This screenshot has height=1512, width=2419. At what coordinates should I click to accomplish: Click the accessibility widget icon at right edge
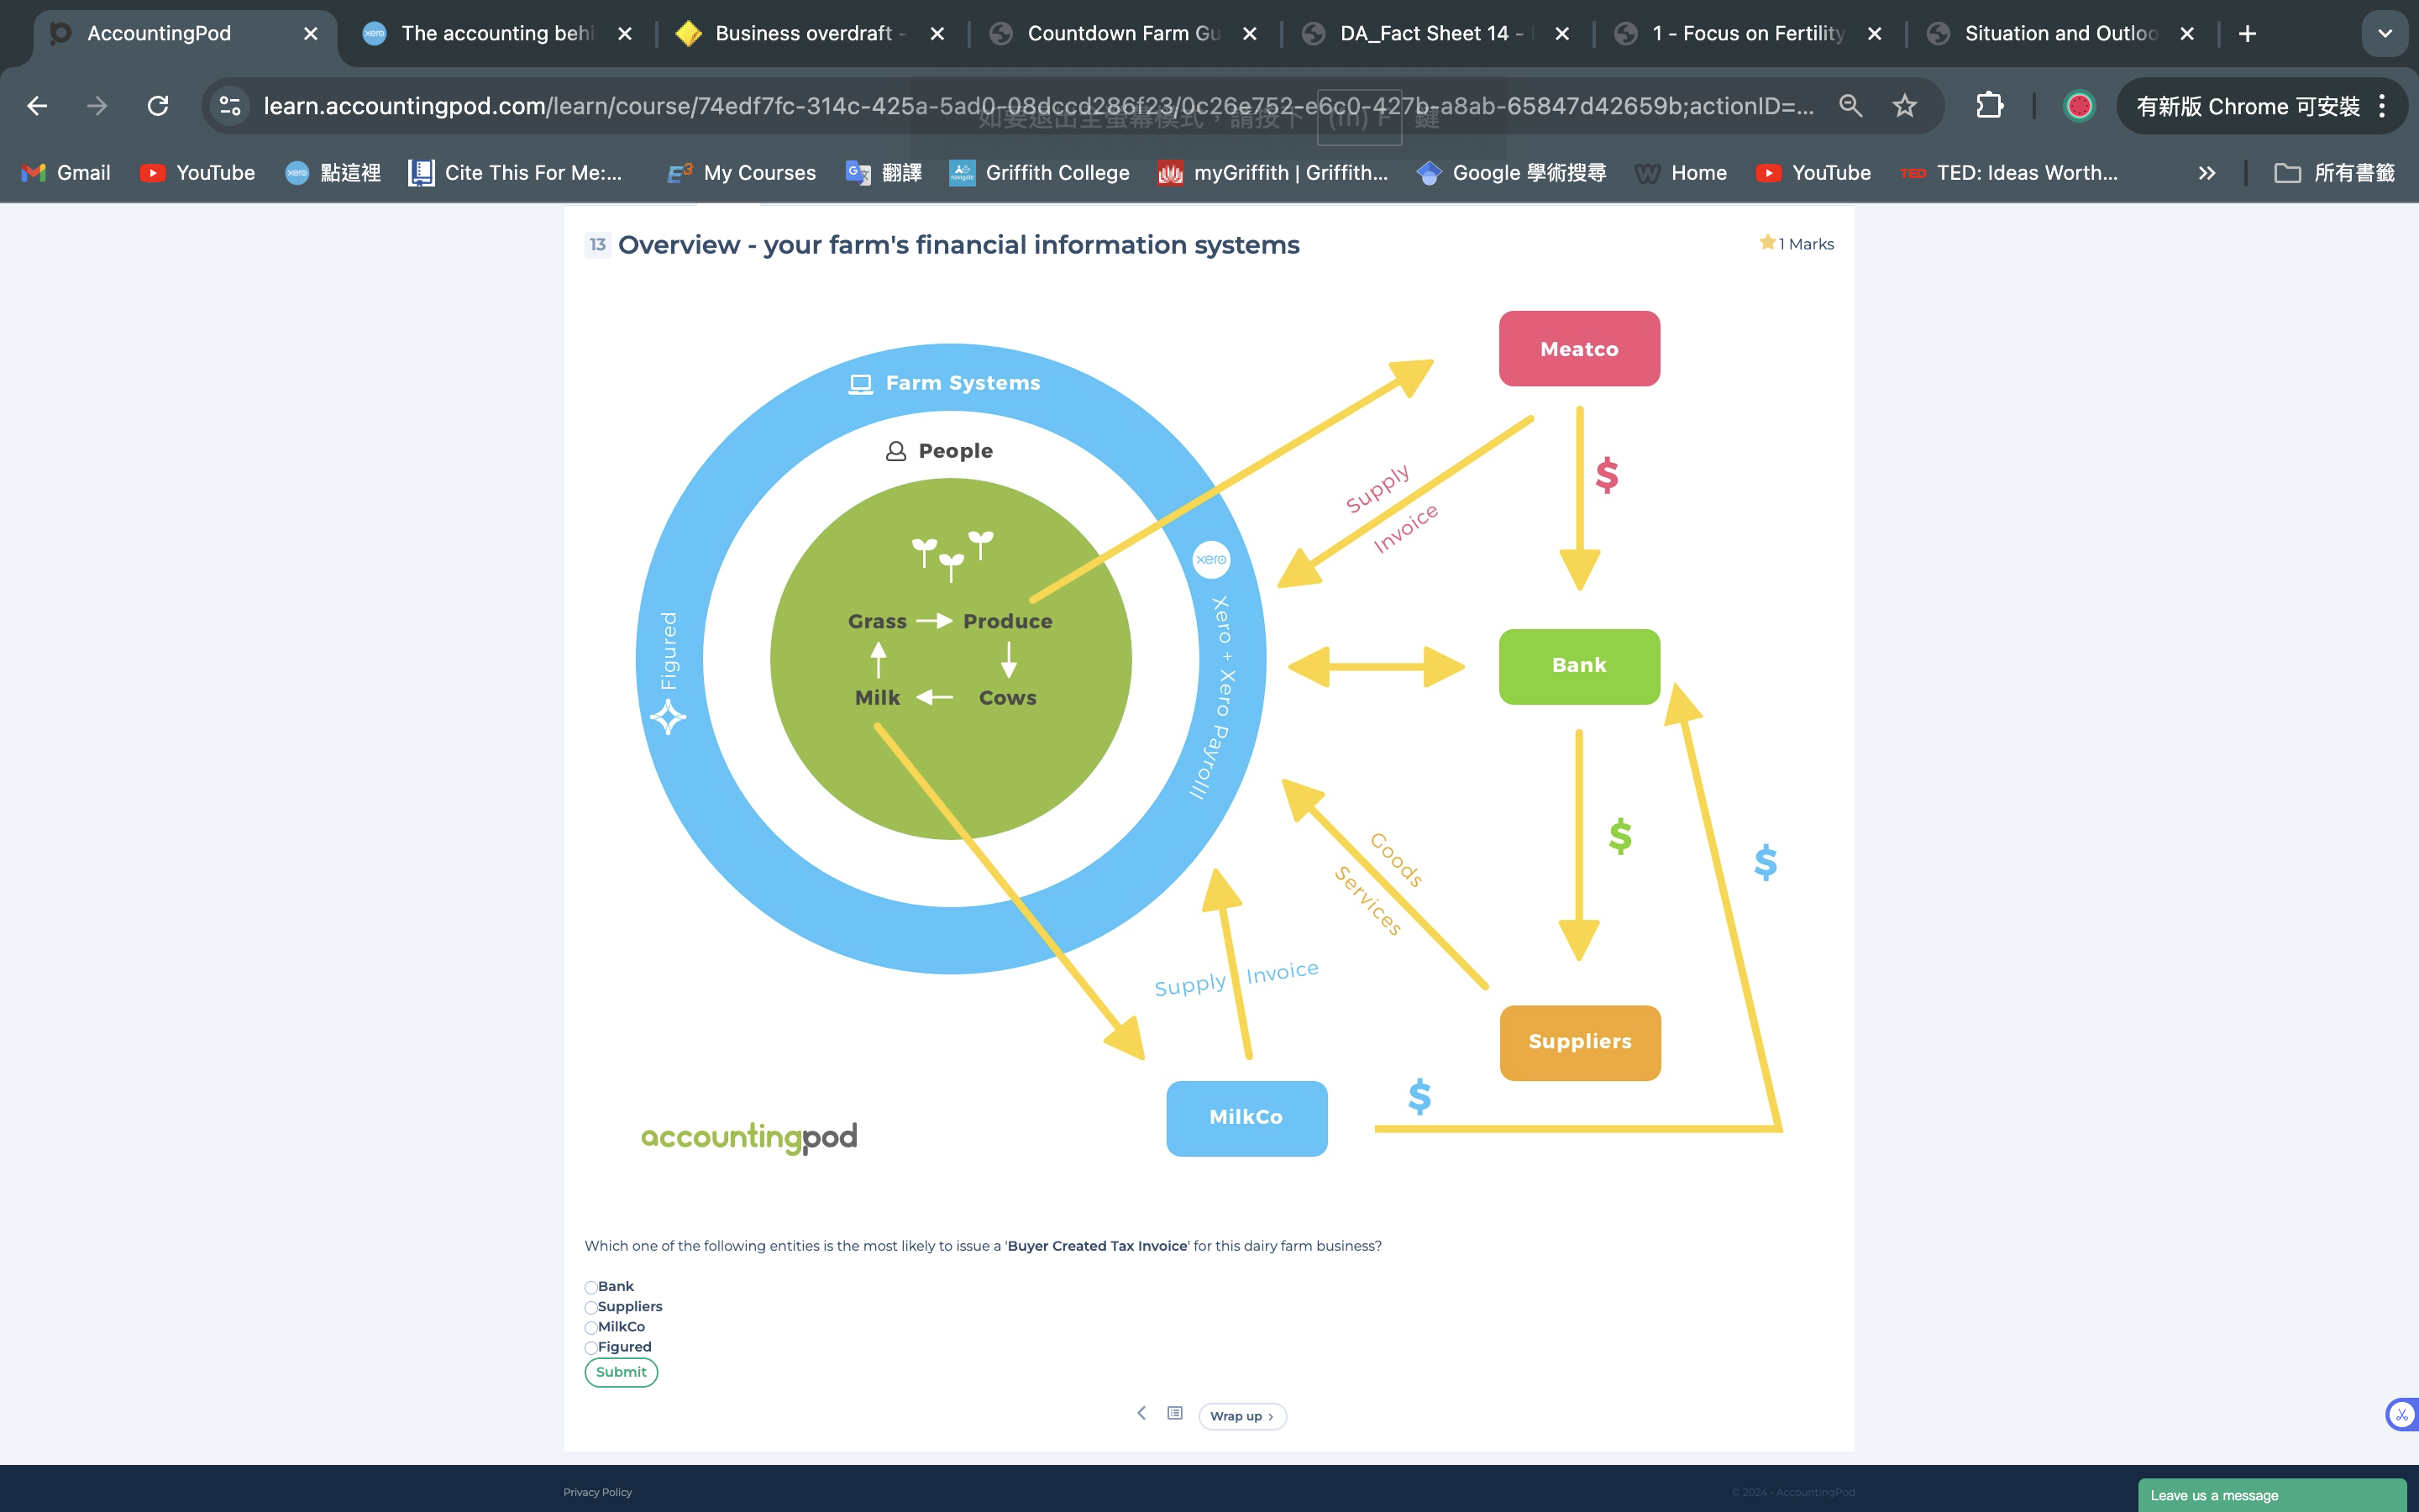(2401, 1414)
